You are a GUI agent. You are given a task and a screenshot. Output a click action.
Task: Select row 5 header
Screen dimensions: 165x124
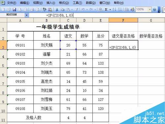click(x=3, y=63)
